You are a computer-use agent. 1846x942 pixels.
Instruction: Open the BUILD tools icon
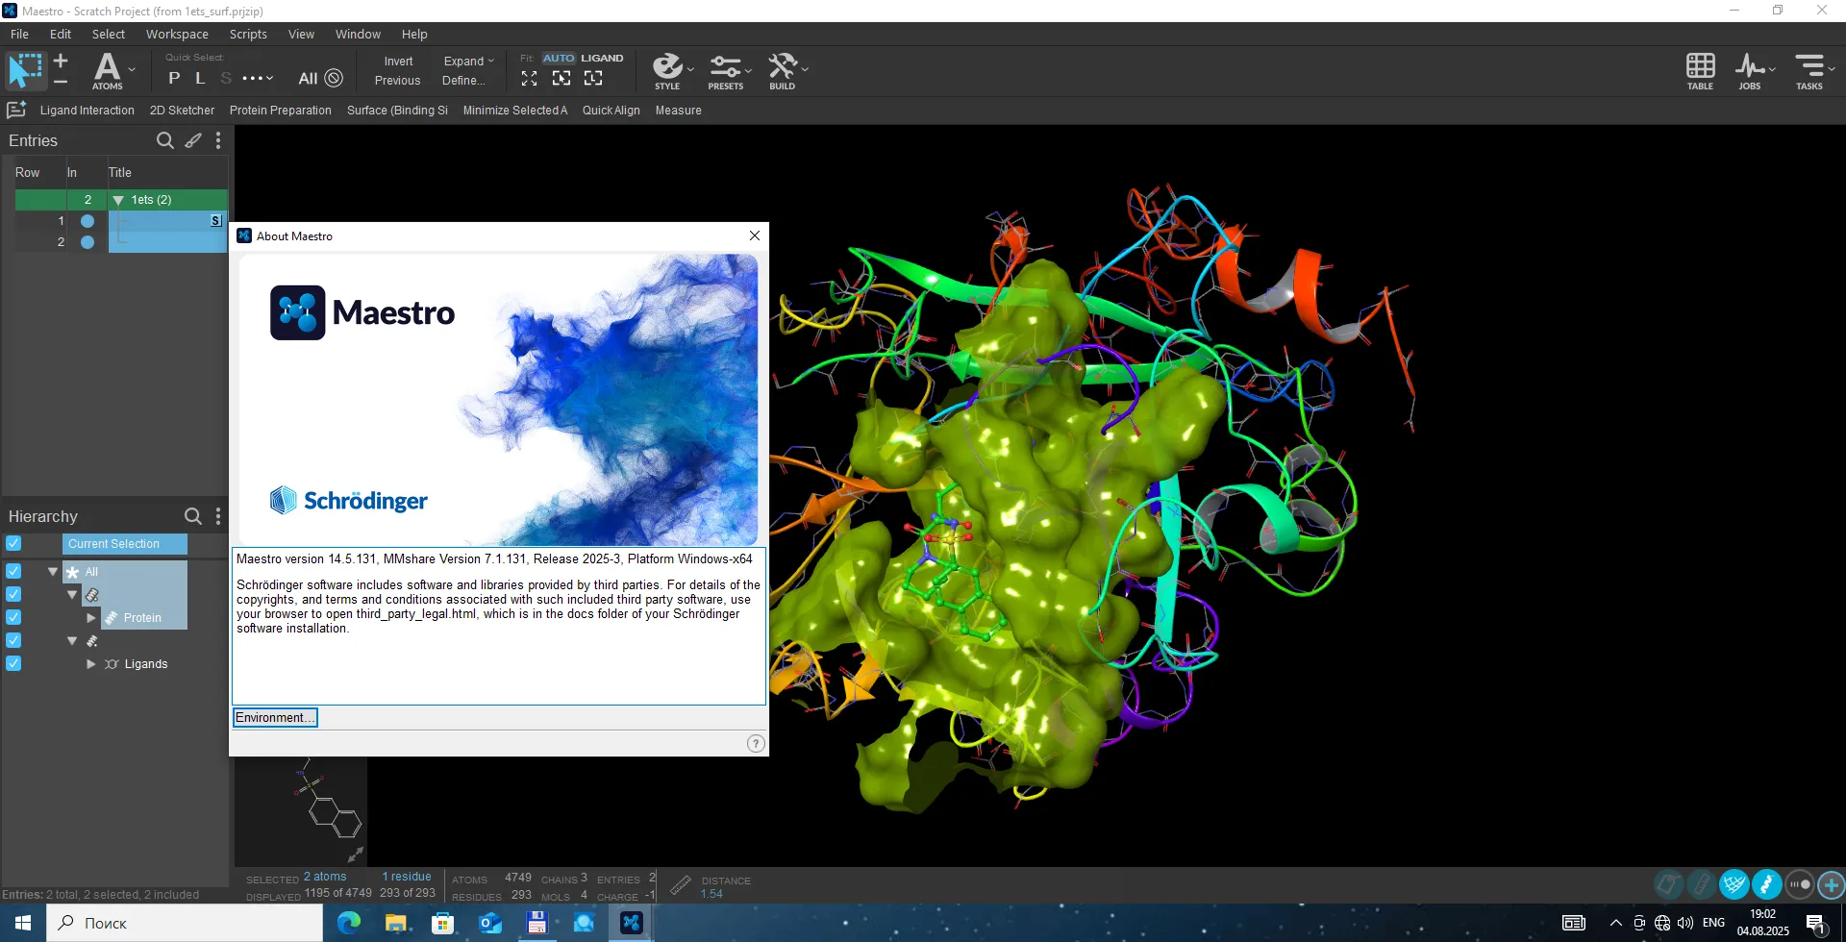click(783, 71)
